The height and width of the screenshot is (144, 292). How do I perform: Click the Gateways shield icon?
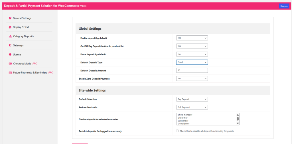10,45
